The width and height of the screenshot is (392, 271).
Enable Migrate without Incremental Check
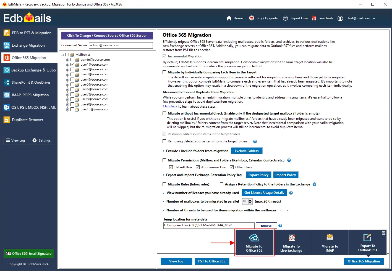click(x=164, y=113)
